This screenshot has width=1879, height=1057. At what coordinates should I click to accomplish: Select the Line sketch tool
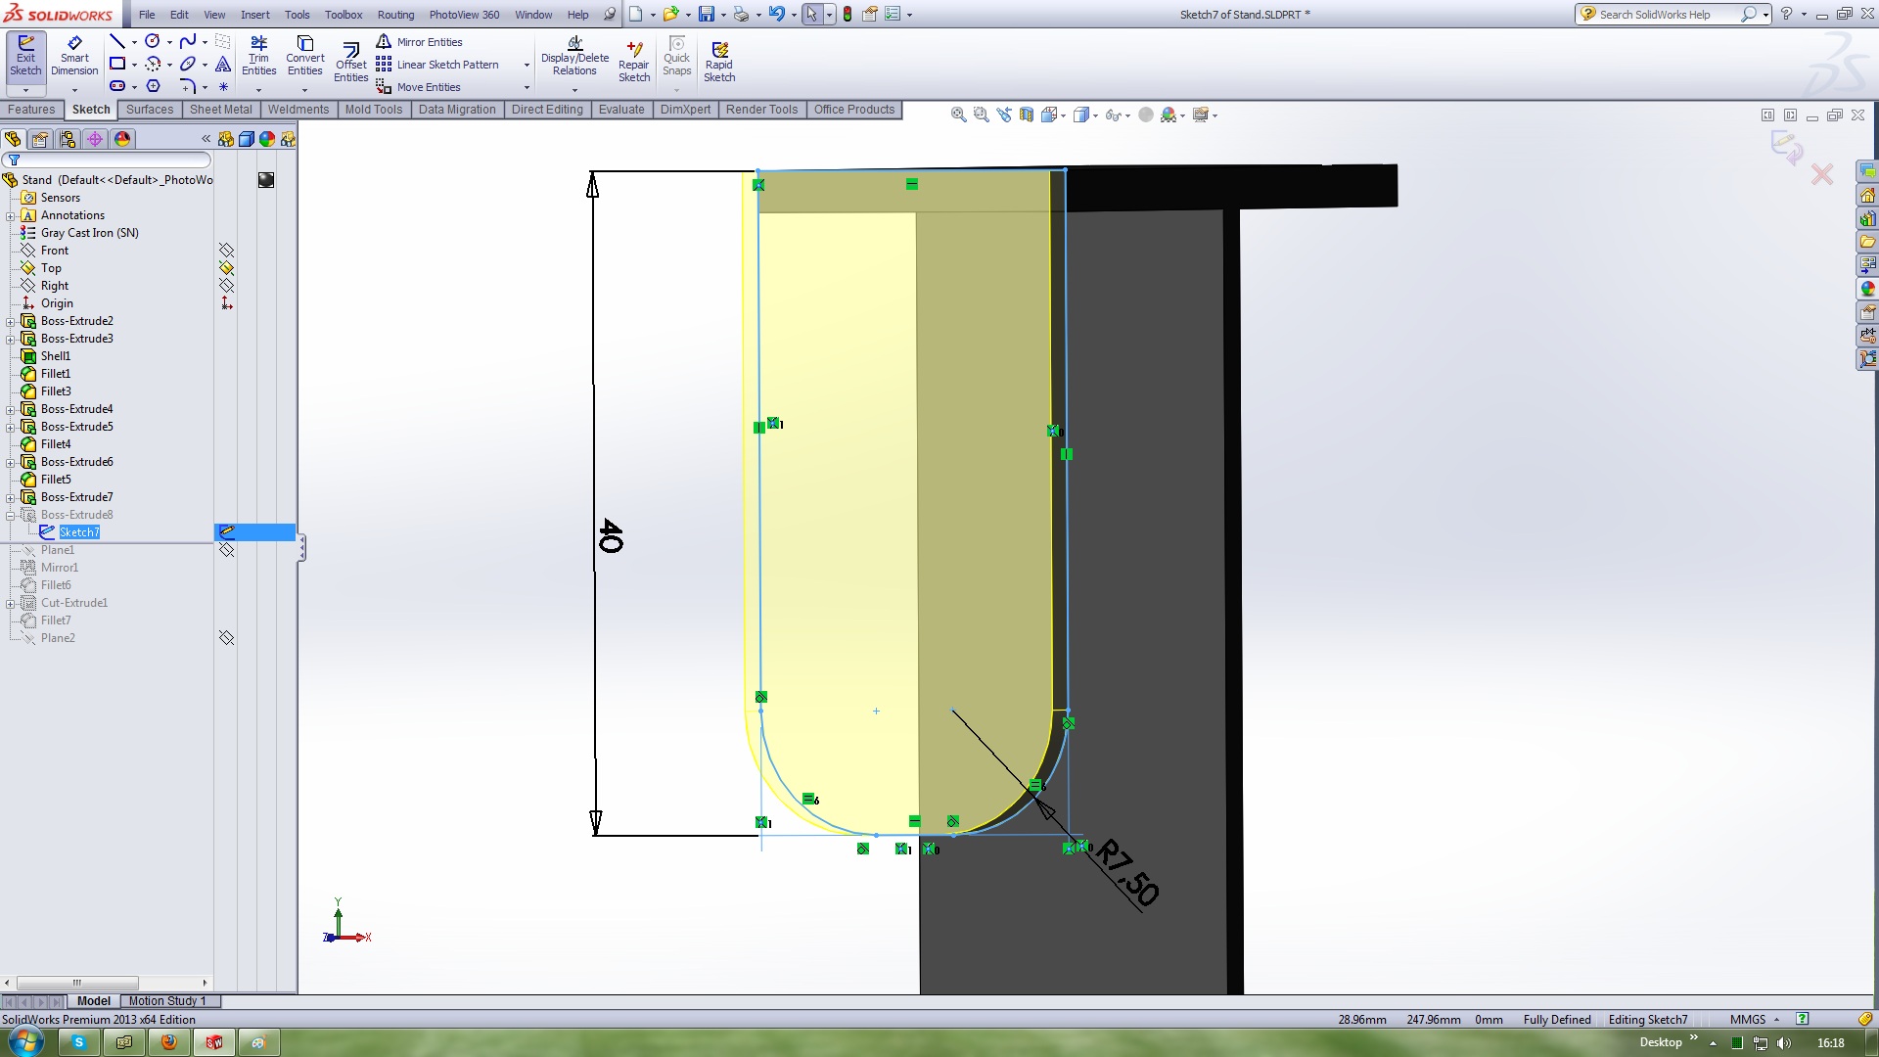117,41
